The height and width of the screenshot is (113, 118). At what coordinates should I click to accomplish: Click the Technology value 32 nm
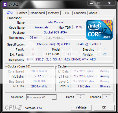[34, 37]
